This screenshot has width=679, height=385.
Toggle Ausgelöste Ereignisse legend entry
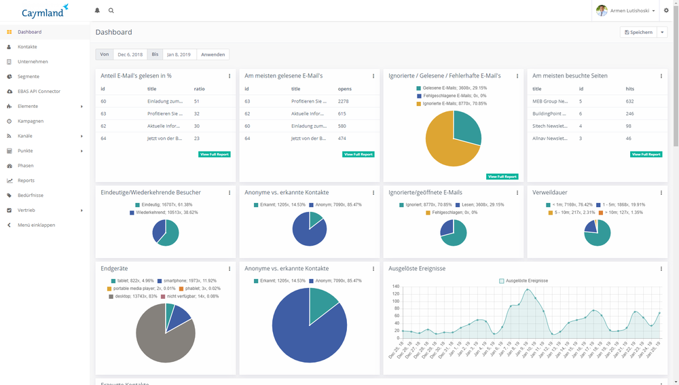[x=524, y=280]
